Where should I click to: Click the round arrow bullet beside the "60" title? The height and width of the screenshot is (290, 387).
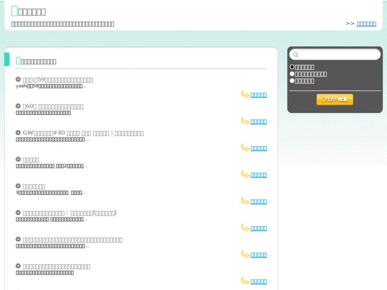[x=18, y=106]
